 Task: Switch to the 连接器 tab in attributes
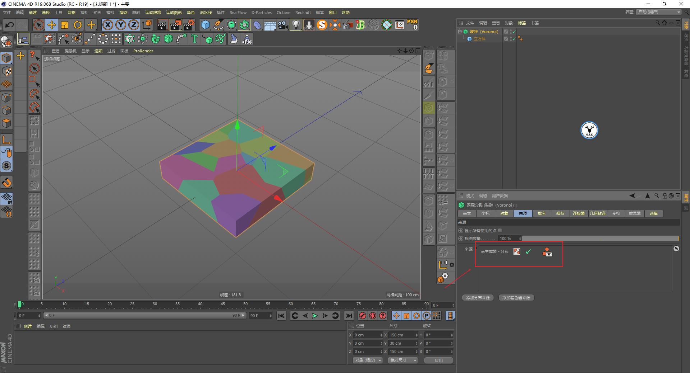tap(579, 213)
